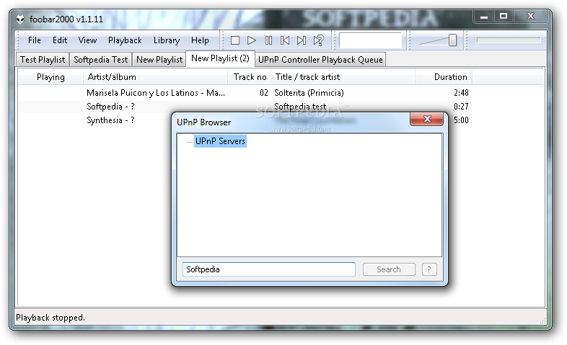Screen dimensions: 567x345
Task: Switch to the Test Playlist tab
Action: [x=43, y=60]
